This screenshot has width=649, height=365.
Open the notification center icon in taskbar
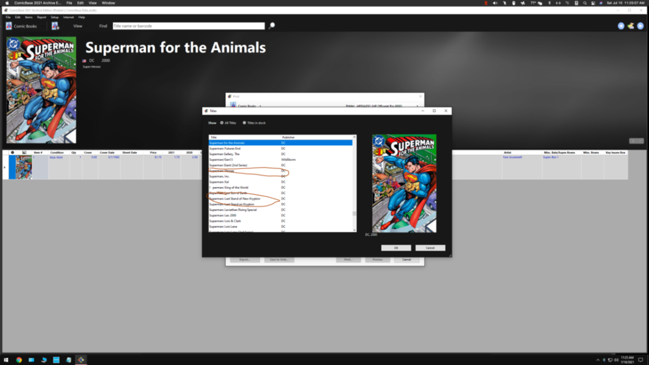pyautogui.click(x=641, y=360)
